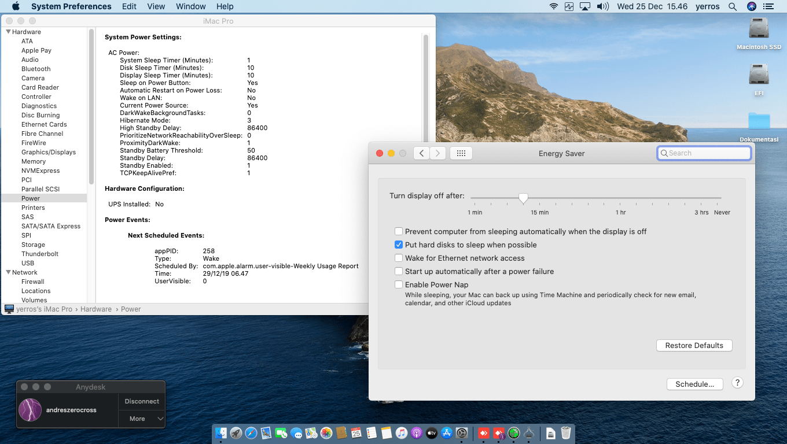This screenshot has width=787, height=444.
Task: Click the Turn display off after slider knob
Action: tap(523, 198)
